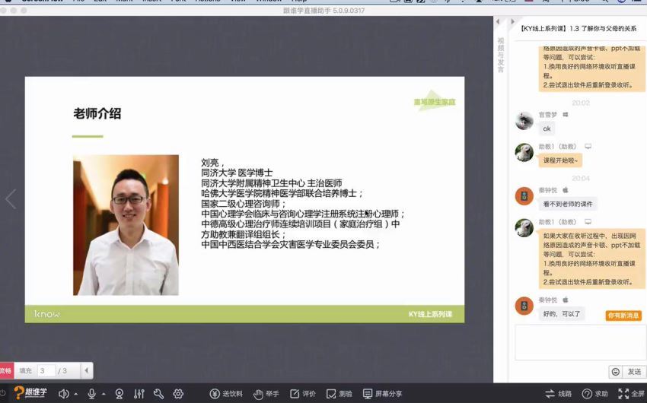The height and width of the screenshot is (403, 647).
Task: Click username 官雪梦 in chat
Action: [547, 115]
